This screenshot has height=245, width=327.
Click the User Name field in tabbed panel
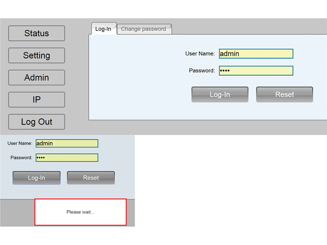pos(256,54)
